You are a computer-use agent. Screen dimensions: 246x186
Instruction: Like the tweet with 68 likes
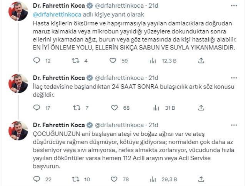113,108
